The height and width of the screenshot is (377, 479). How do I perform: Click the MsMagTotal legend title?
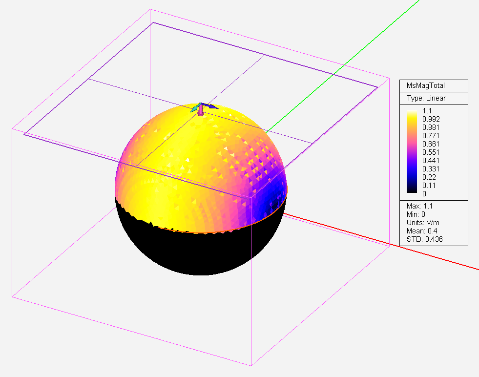pos(426,85)
